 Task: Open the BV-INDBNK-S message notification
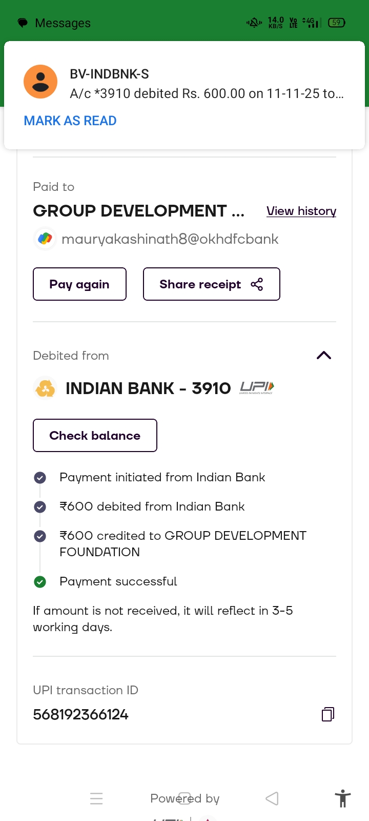[x=207, y=84]
